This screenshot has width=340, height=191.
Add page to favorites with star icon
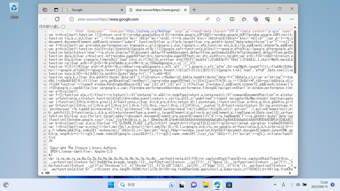[218, 19]
